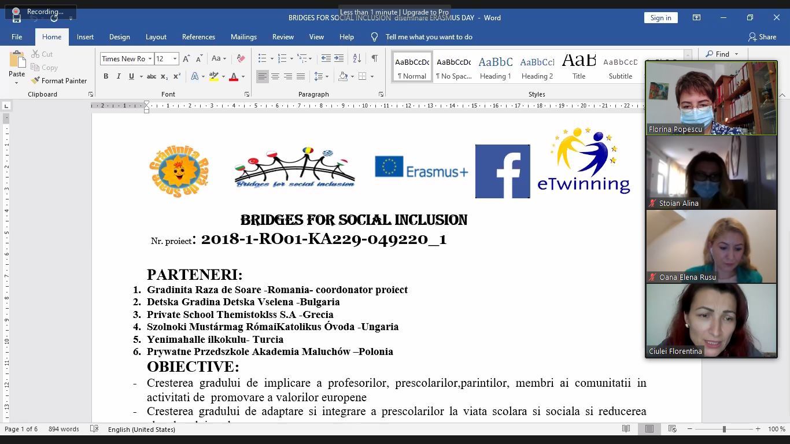Apply strikethrough formatting to text

tap(152, 76)
